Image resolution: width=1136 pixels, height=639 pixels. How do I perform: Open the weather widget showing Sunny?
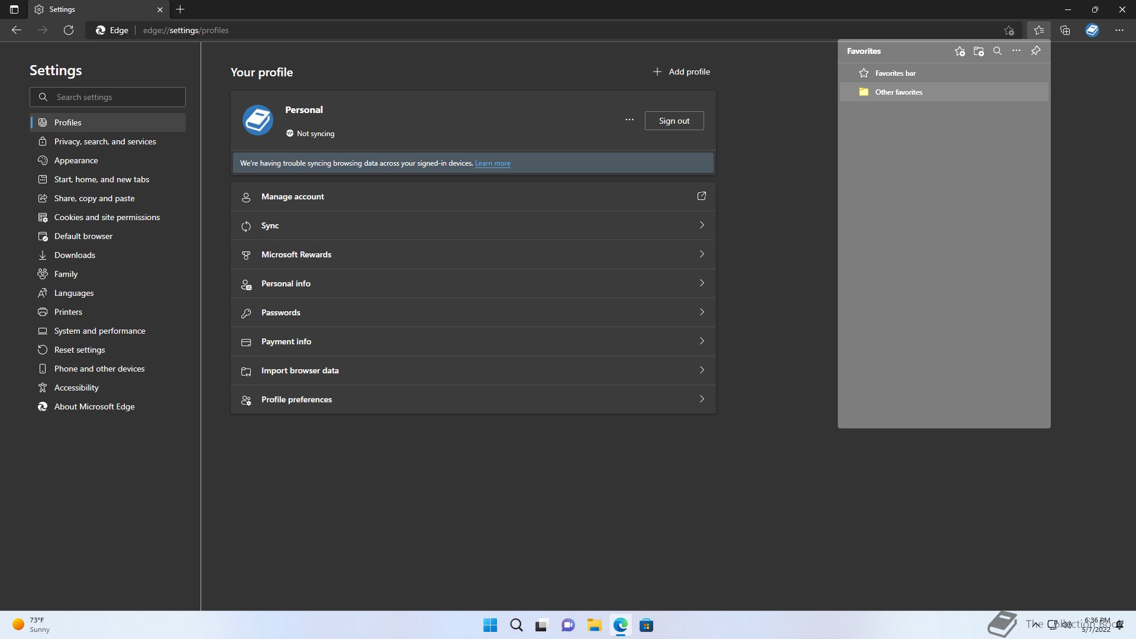[x=32, y=625]
